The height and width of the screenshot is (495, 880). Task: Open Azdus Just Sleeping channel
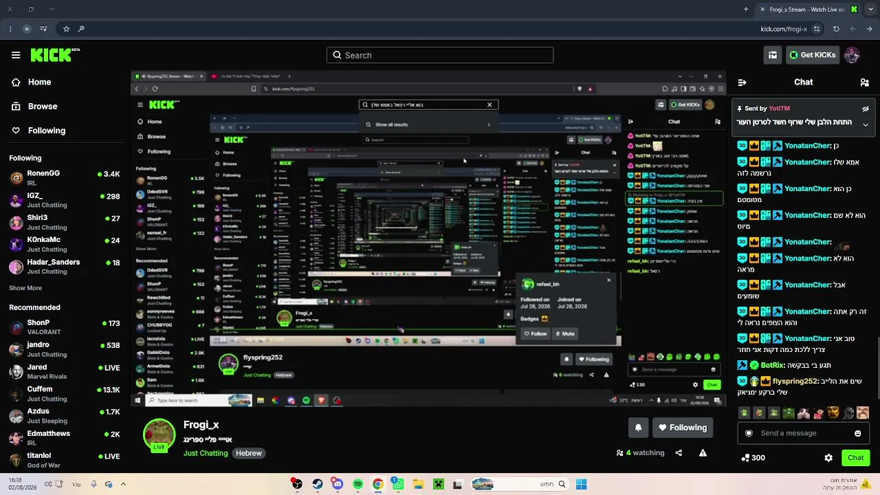[65, 415]
